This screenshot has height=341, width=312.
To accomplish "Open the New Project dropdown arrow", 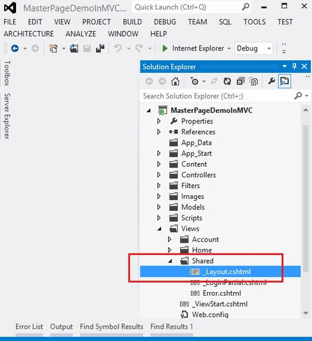I will [x=63, y=48].
